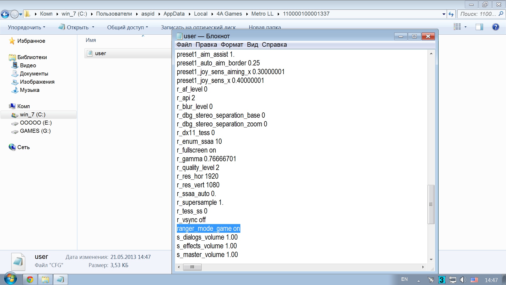Screen dimensions: 506x285
Task: Show hidden tray icons arrow
Action: [419, 281]
